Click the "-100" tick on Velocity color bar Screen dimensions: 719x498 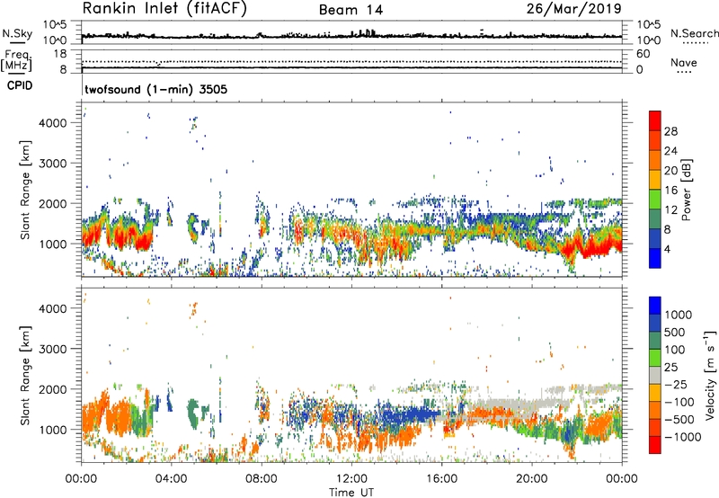pos(679,402)
